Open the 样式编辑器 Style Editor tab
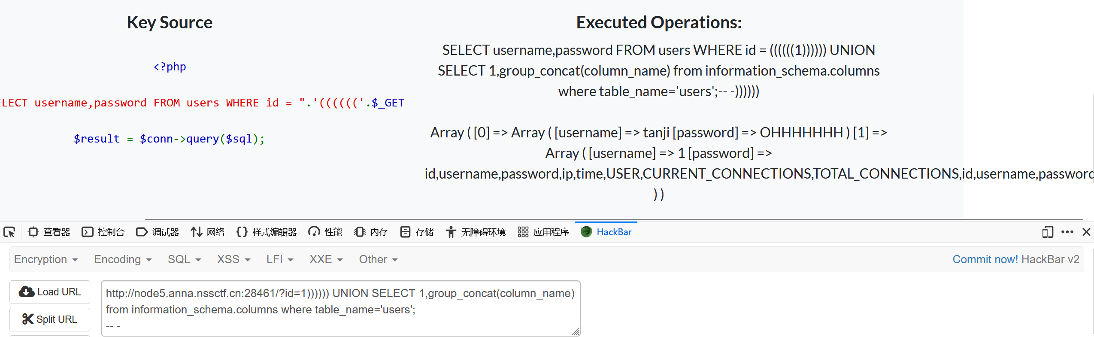 coord(267,232)
